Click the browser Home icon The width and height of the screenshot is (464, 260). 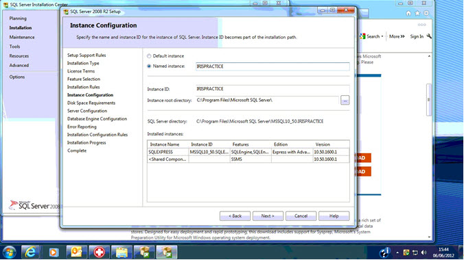coord(408,13)
